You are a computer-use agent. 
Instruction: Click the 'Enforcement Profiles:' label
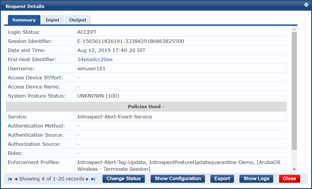coord(34,162)
